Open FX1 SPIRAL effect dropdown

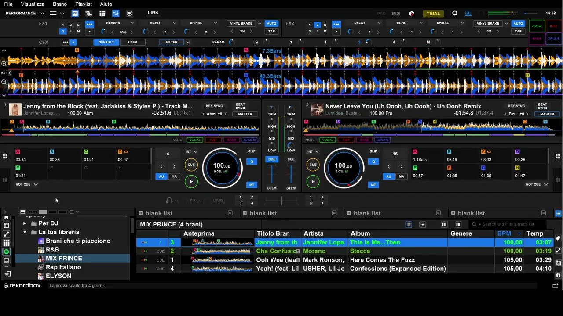click(x=216, y=23)
